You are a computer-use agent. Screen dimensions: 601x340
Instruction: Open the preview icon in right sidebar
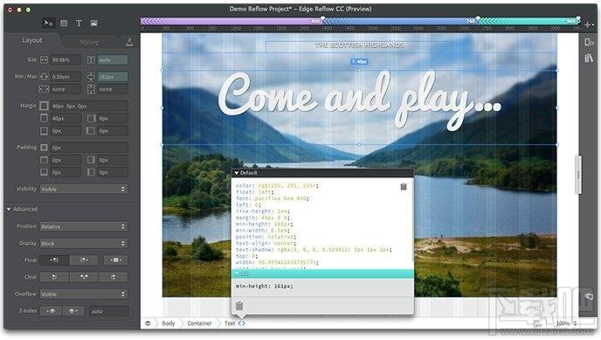pos(589,42)
